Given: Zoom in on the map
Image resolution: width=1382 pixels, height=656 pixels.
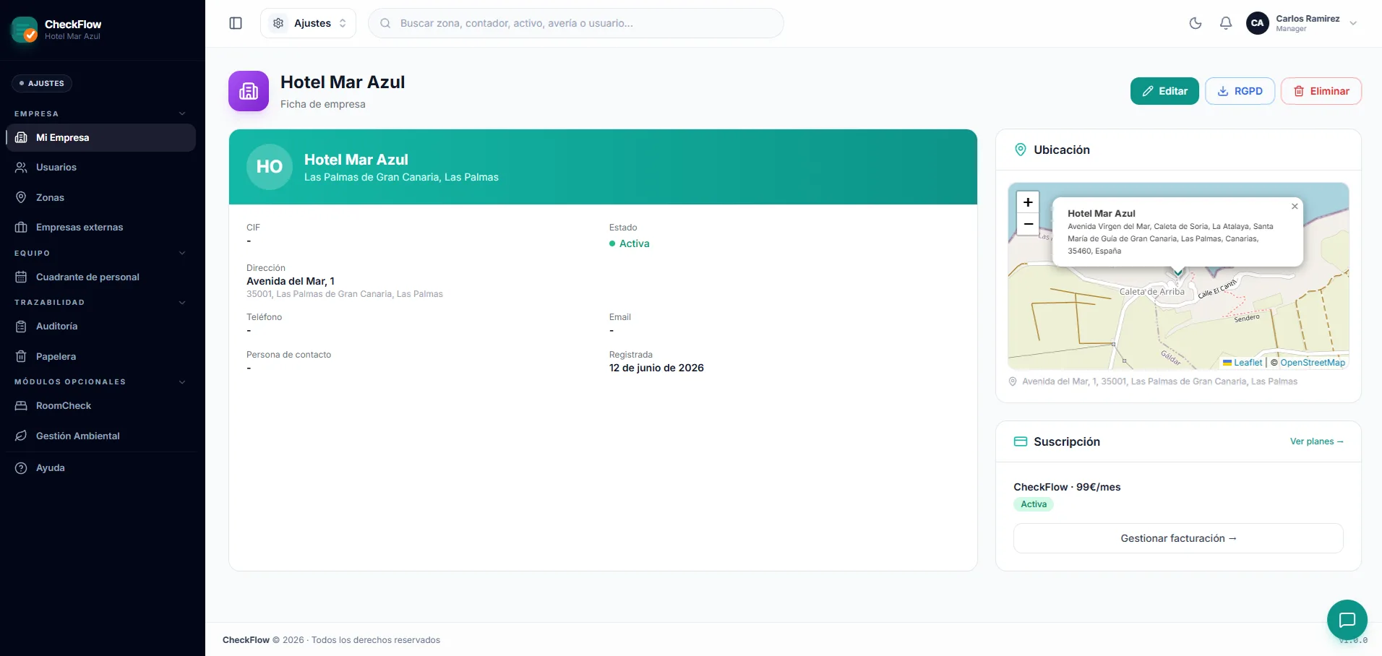Looking at the screenshot, I should point(1028,202).
